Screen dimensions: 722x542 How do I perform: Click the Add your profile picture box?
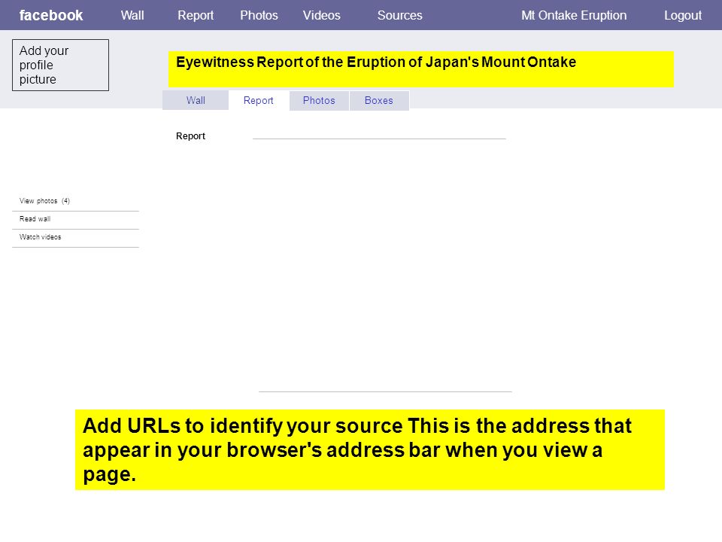(x=60, y=65)
